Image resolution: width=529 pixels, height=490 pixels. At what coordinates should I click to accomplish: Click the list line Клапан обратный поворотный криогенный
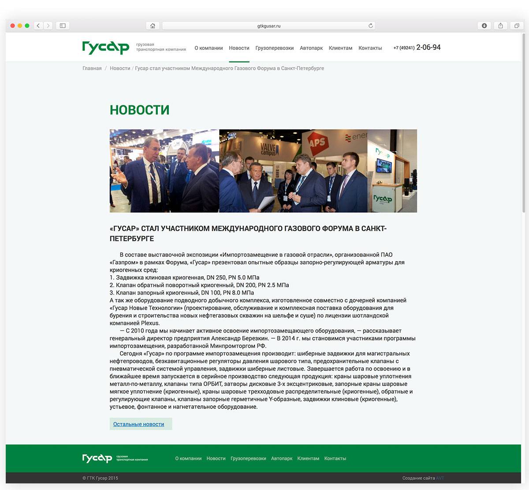pos(199,285)
